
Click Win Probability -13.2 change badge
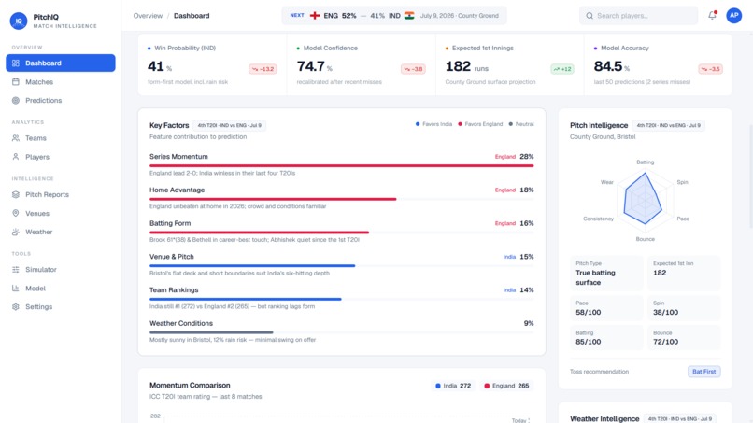coord(263,69)
